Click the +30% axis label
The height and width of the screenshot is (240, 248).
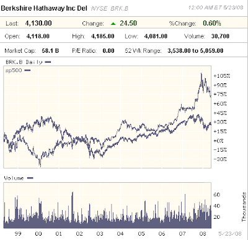tap(220, 122)
